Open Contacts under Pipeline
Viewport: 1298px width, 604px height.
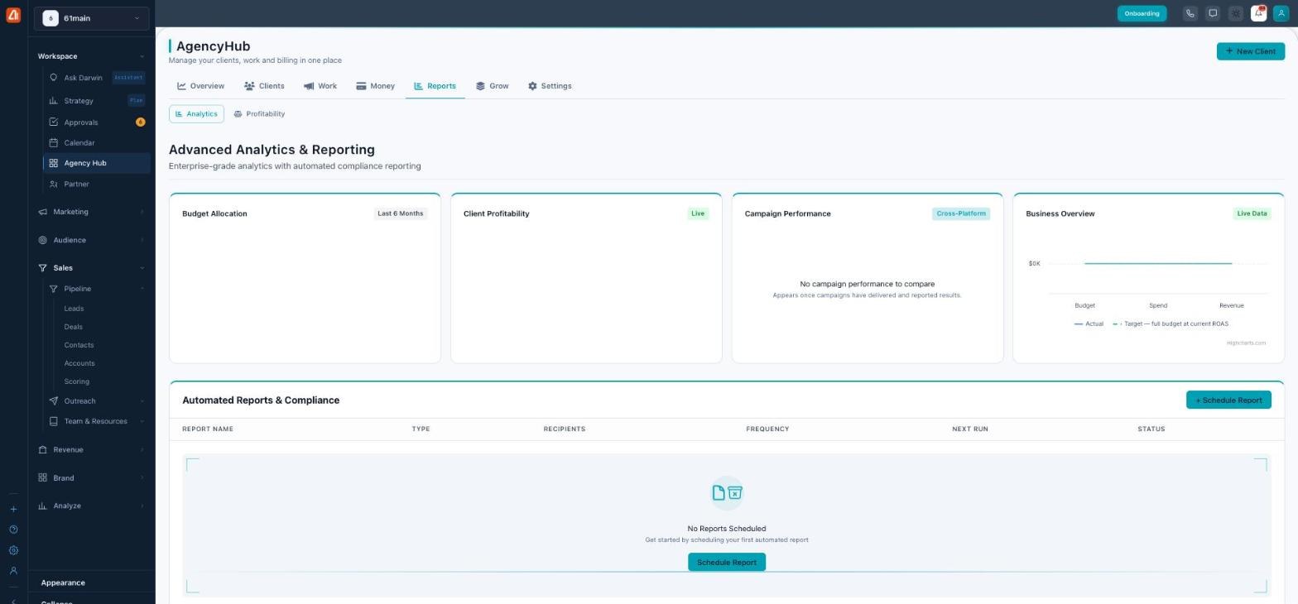[x=79, y=345]
